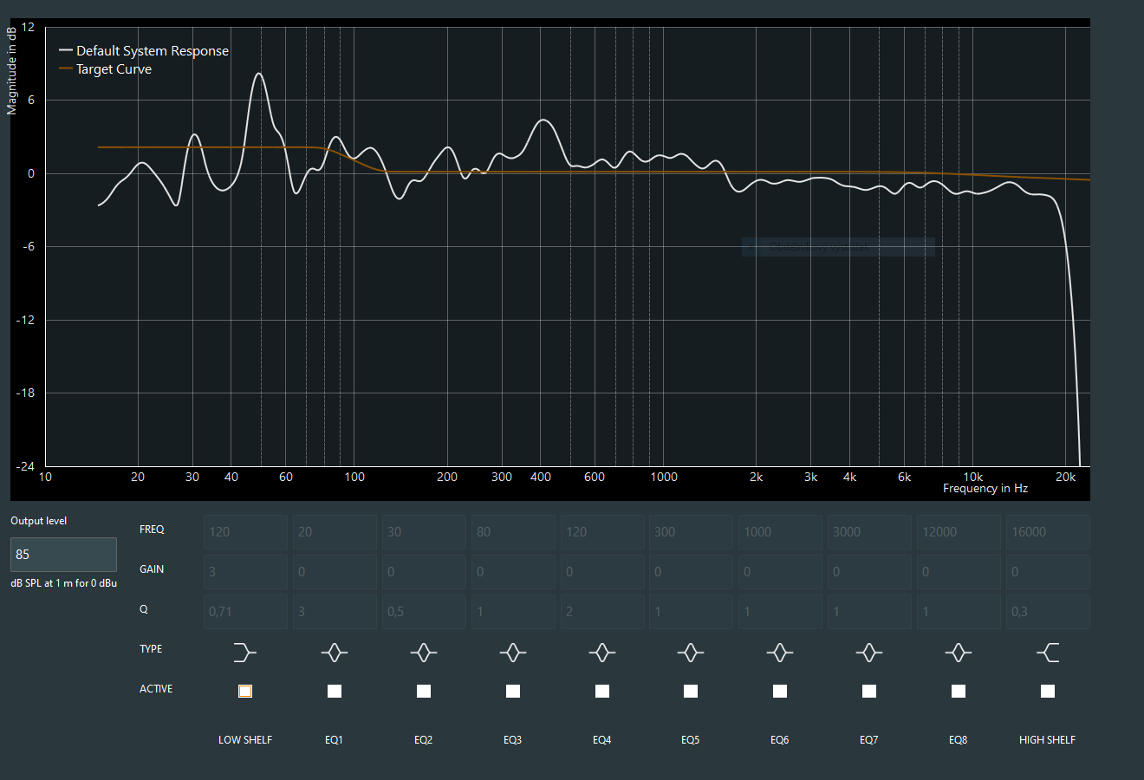Click the Low Shelf frequency field
This screenshot has height=780, width=1144.
(x=245, y=532)
